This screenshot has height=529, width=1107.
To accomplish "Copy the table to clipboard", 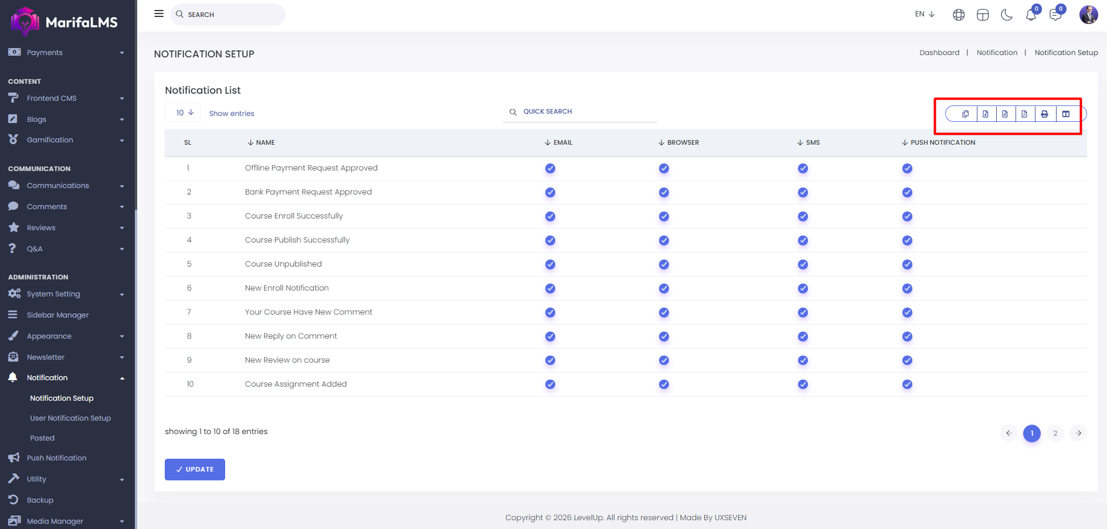I will pos(965,114).
